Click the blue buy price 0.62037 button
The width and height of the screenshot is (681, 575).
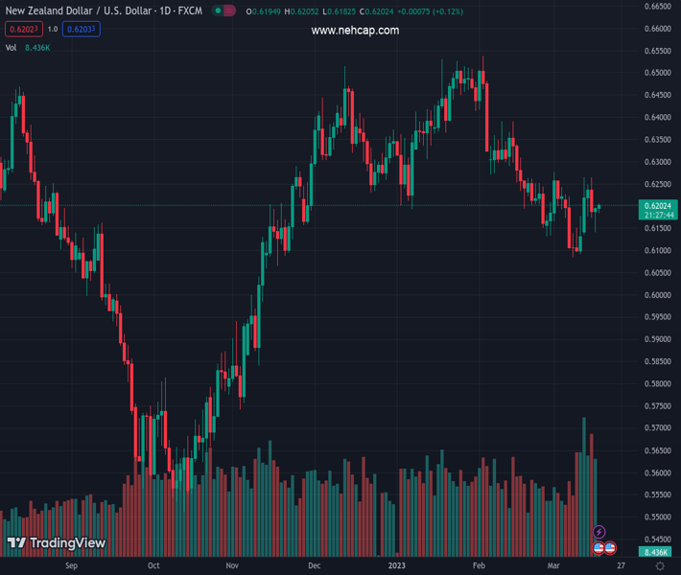click(82, 30)
